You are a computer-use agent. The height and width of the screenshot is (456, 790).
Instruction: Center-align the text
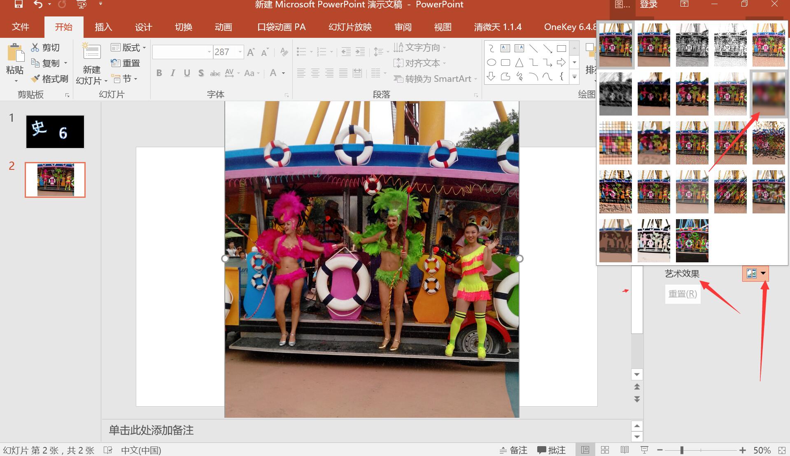[315, 73]
